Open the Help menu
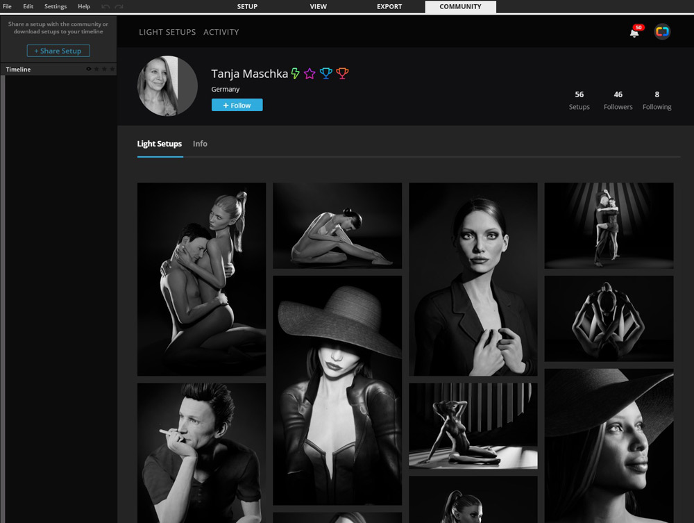This screenshot has height=523, width=694. [84, 6]
